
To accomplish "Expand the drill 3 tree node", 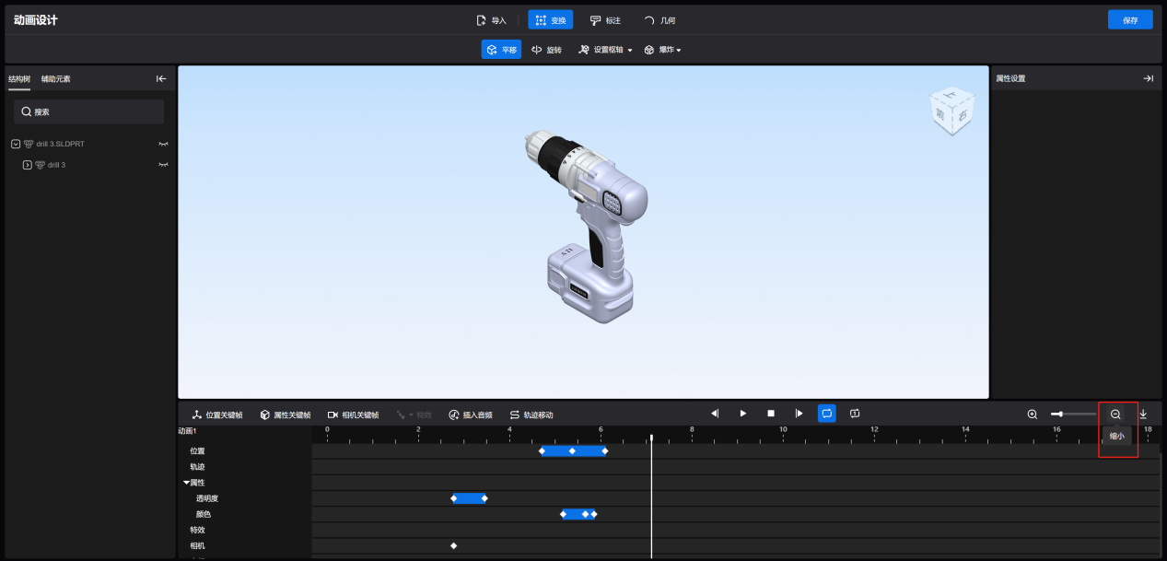I will [x=27, y=165].
